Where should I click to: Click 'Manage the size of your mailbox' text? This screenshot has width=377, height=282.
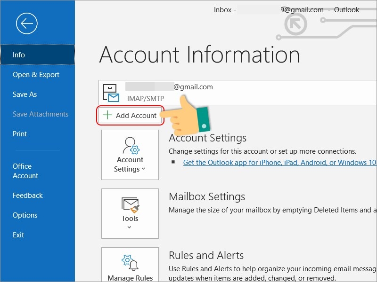point(273,210)
